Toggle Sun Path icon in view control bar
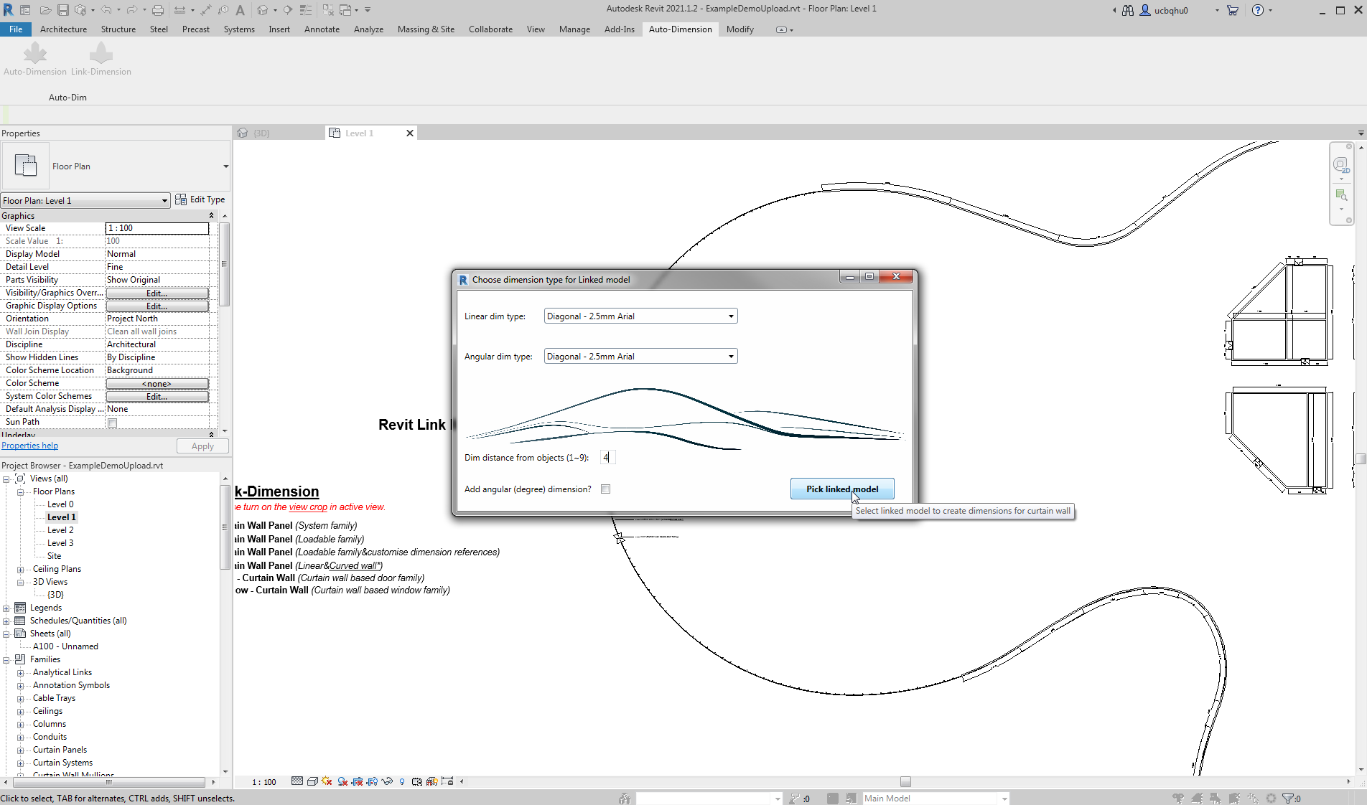 pyautogui.click(x=327, y=781)
